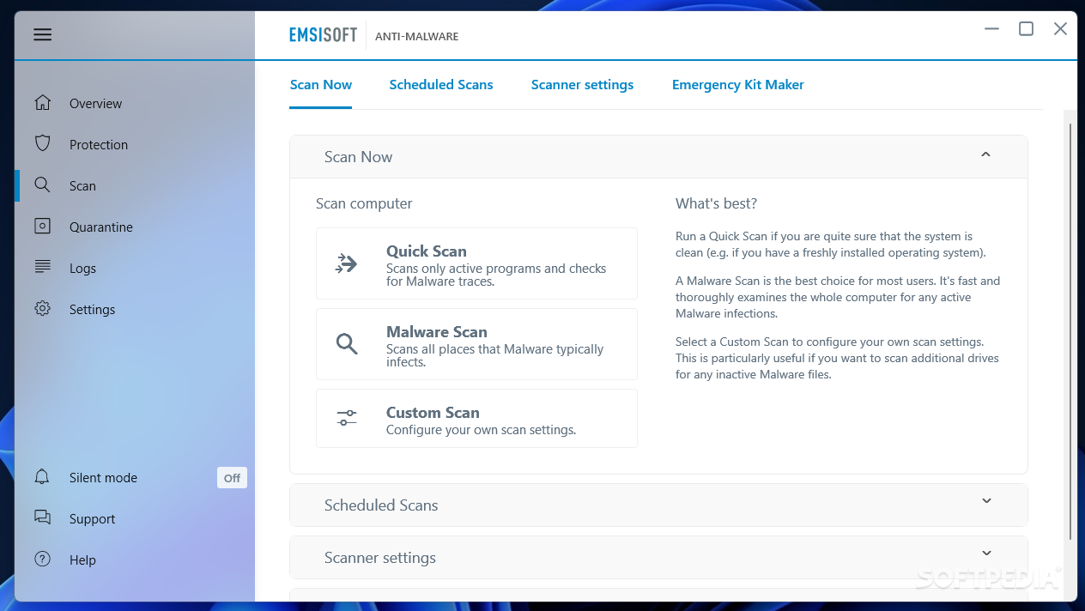This screenshot has width=1085, height=611.
Task: Click the Help question mark icon
Action: coord(42,559)
